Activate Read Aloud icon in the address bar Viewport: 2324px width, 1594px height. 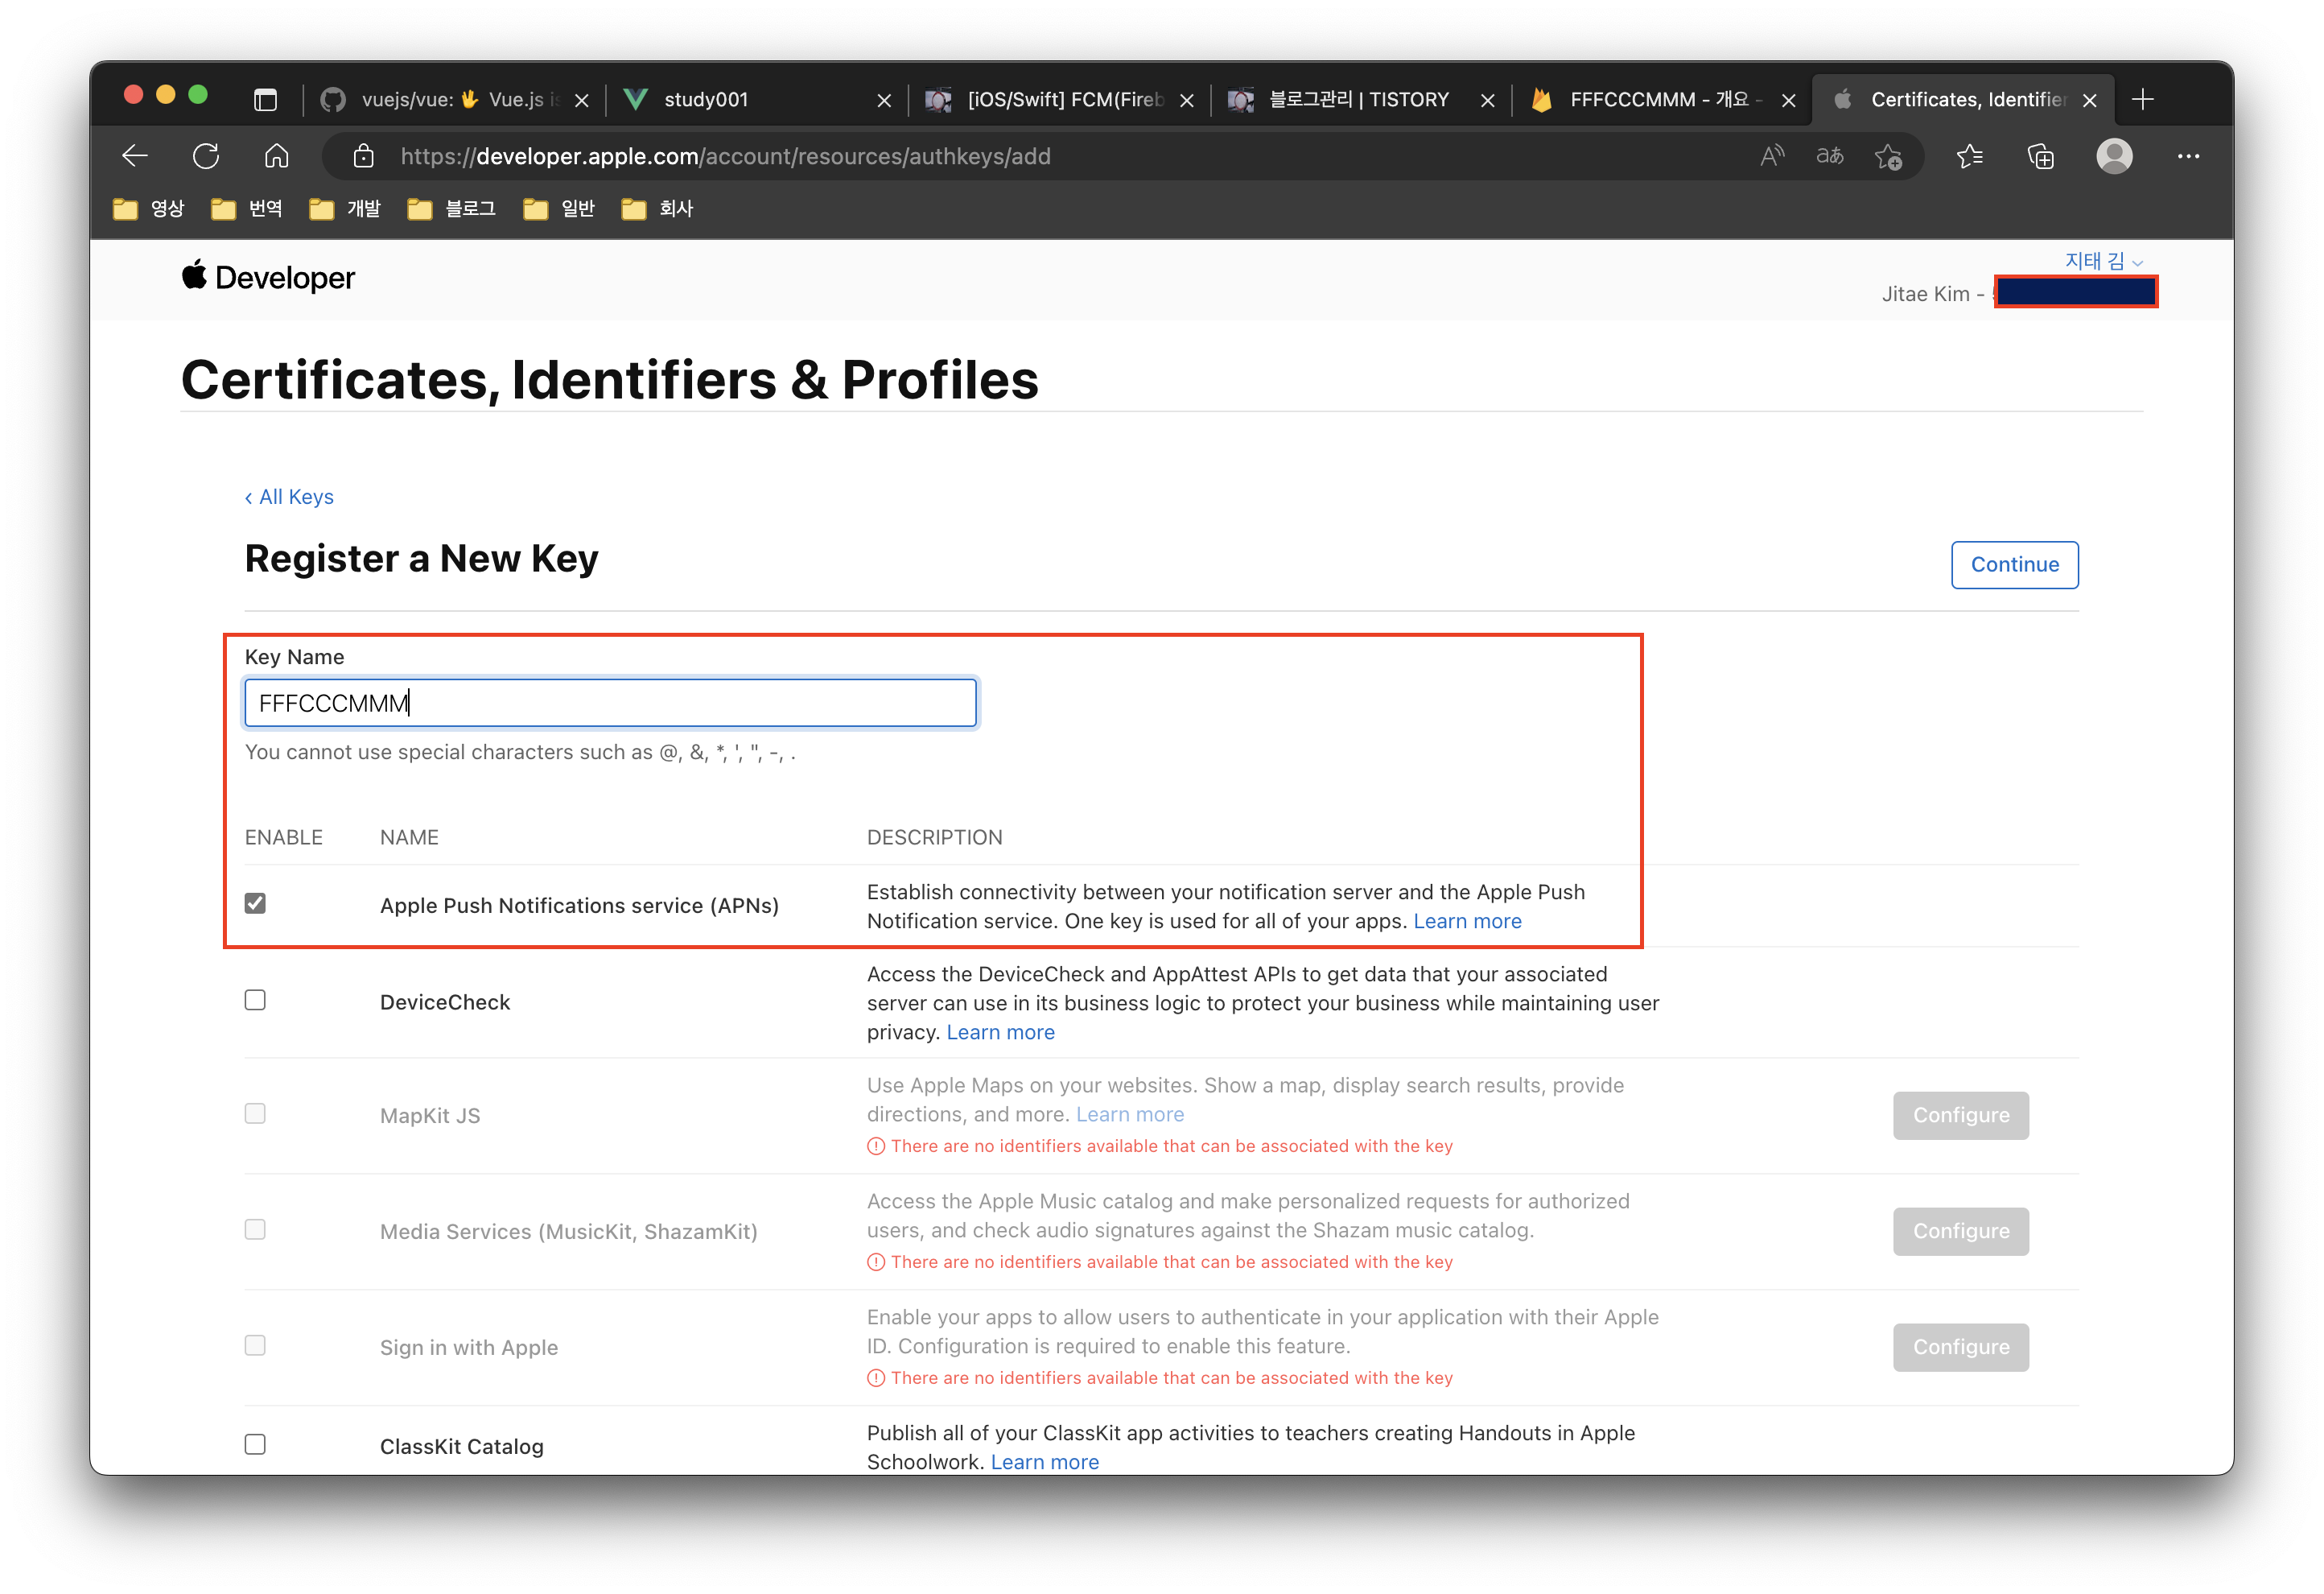coord(1772,156)
